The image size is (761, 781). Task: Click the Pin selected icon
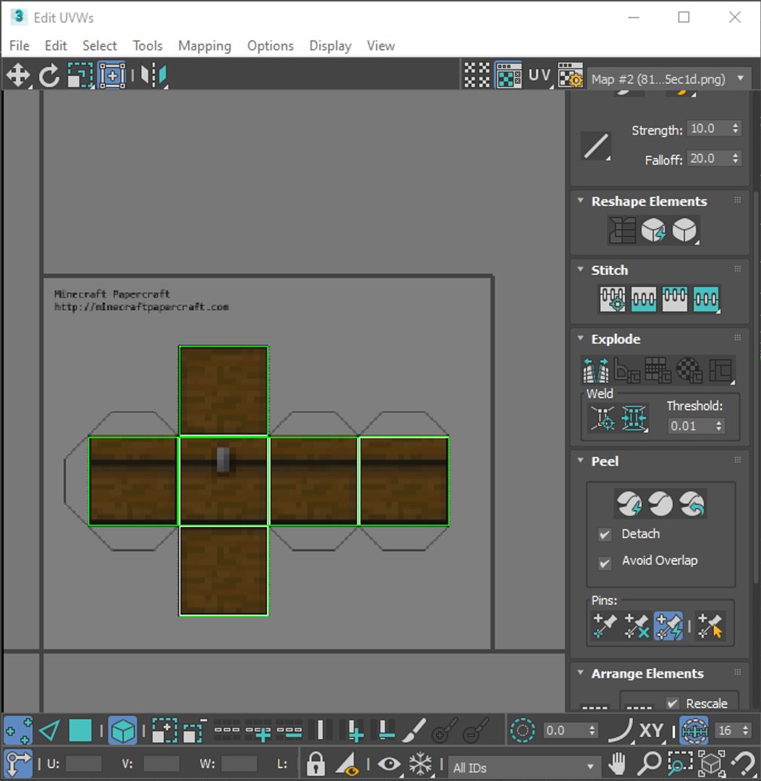coord(605,626)
